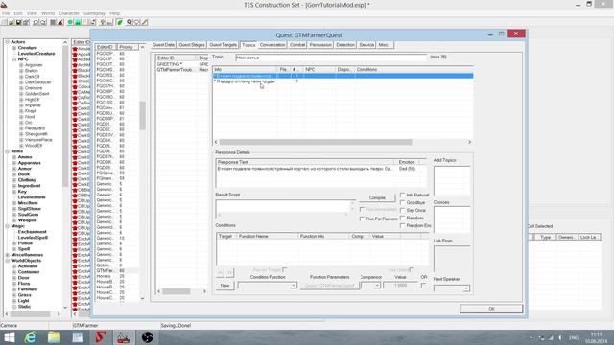Switch to the Conversation tab
The width and height of the screenshot is (614, 345).
[272, 45]
